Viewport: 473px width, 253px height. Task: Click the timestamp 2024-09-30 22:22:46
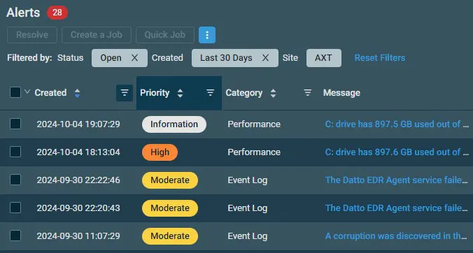pyautogui.click(x=78, y=180)
